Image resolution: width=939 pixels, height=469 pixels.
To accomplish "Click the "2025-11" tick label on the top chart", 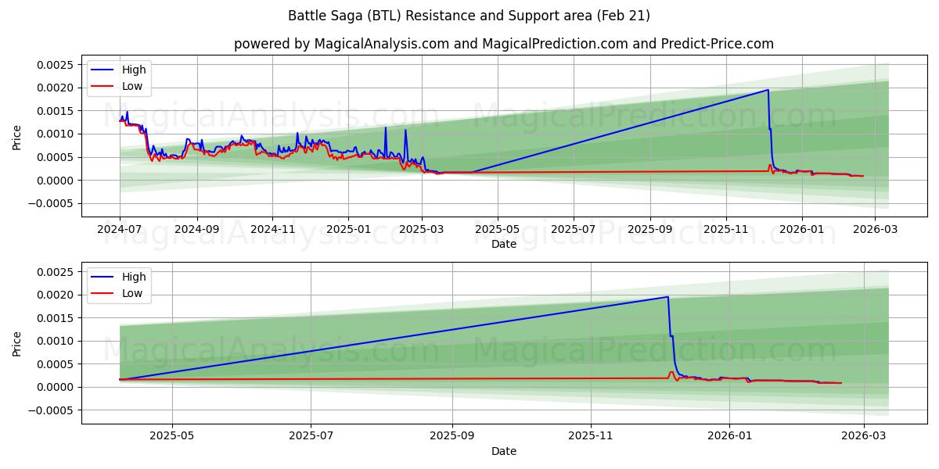I will pyautogui.click(x=726, y=230).
